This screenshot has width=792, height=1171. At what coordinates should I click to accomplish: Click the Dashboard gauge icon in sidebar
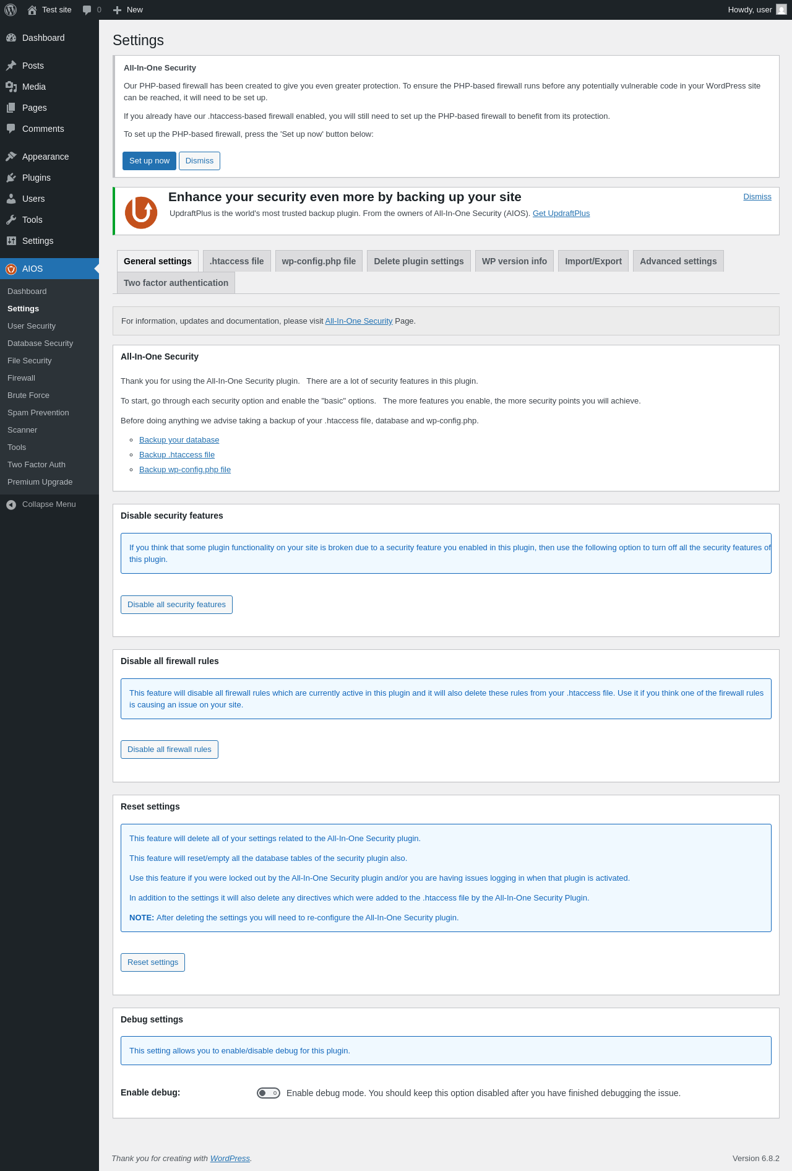[x=11, y=38]
